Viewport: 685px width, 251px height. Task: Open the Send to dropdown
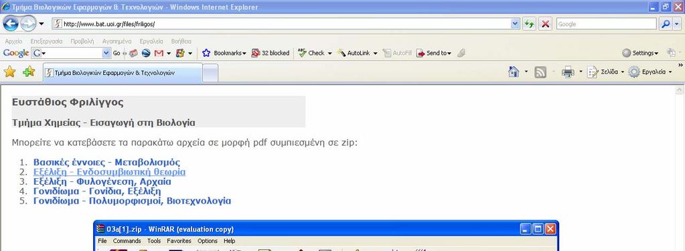[x=434, y=53]
